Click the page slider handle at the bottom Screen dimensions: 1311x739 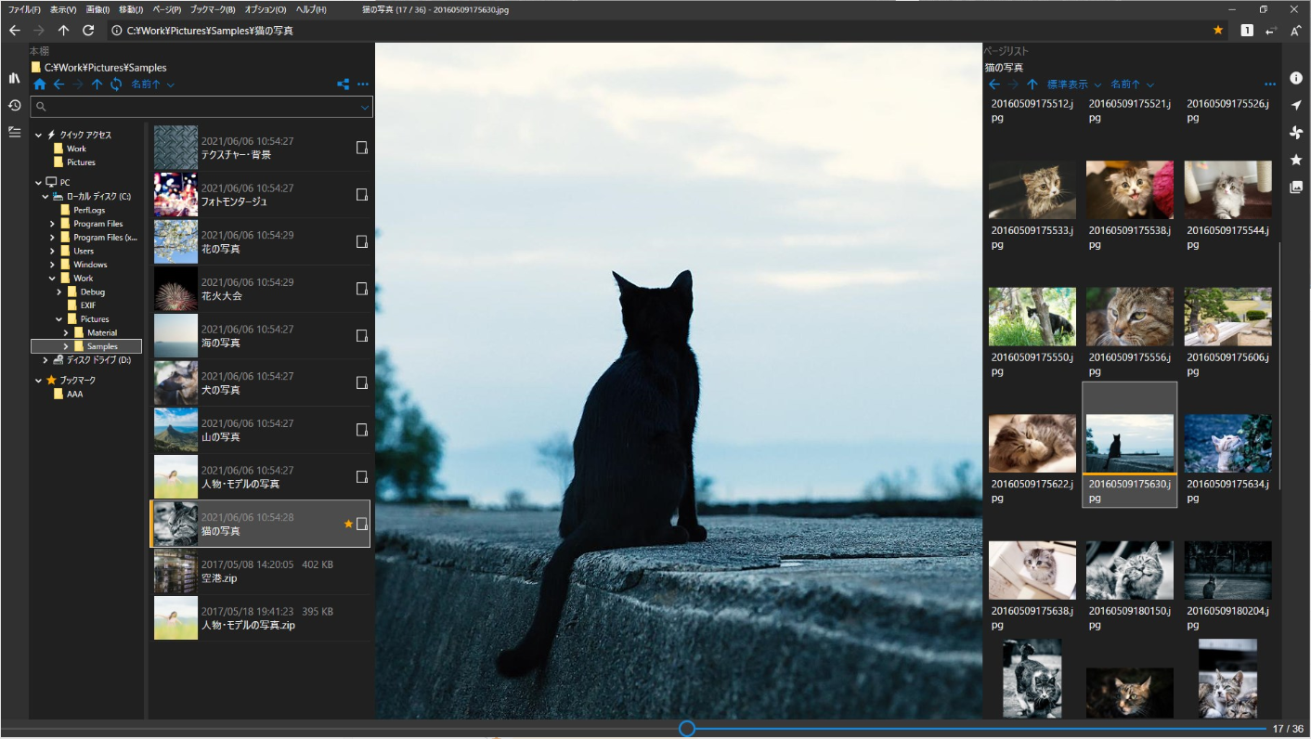click(687, 729)
